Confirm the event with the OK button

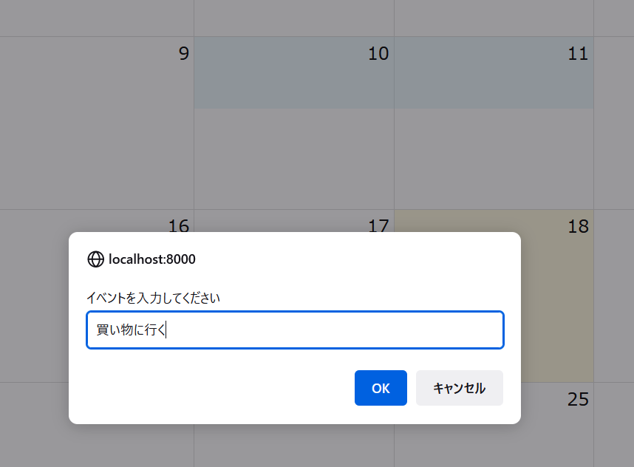point(381,388)
